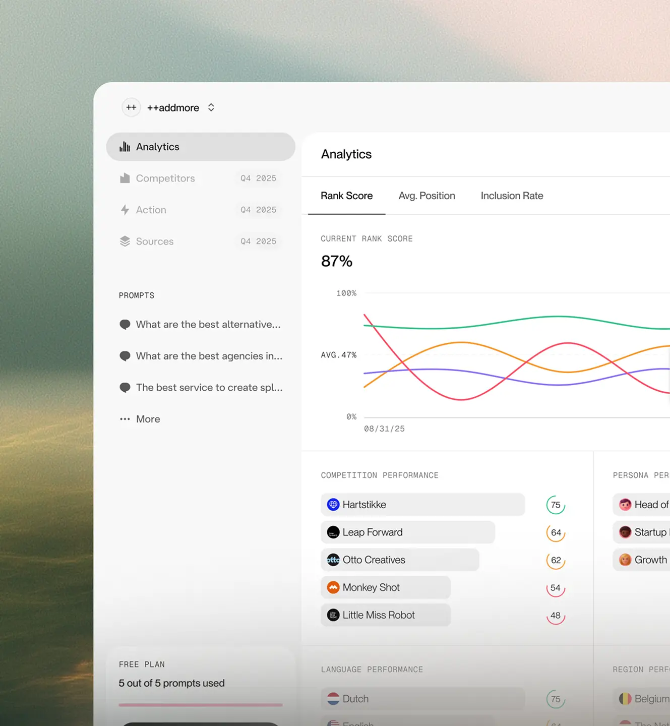
Task: Select the Dutch language performance row
Action: coord(422,699)
